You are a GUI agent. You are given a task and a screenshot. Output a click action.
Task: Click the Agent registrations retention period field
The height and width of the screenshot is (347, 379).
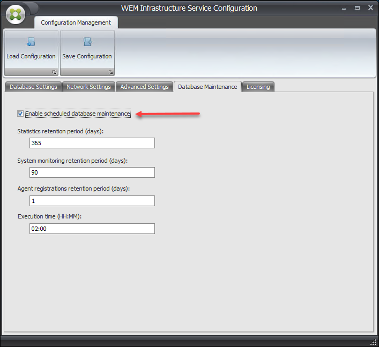click(92, 201)
